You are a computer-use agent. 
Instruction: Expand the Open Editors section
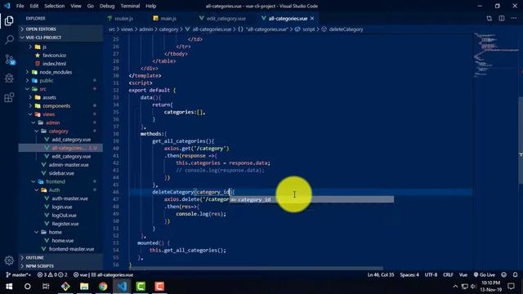[60, 29]
